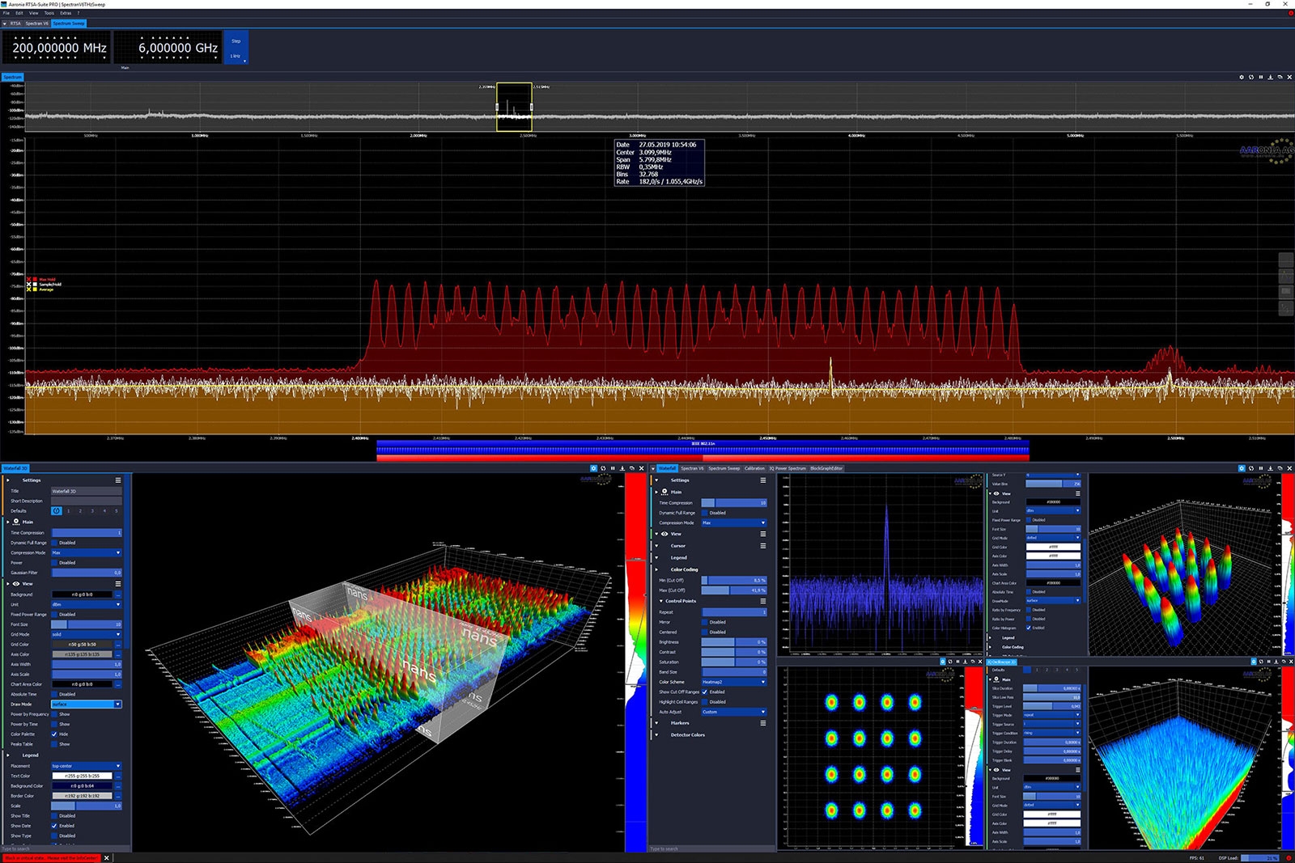Adjust the Brightness slider

733,642
